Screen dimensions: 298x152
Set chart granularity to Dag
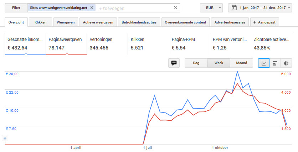pyautogui.click(x=196, y=63)
